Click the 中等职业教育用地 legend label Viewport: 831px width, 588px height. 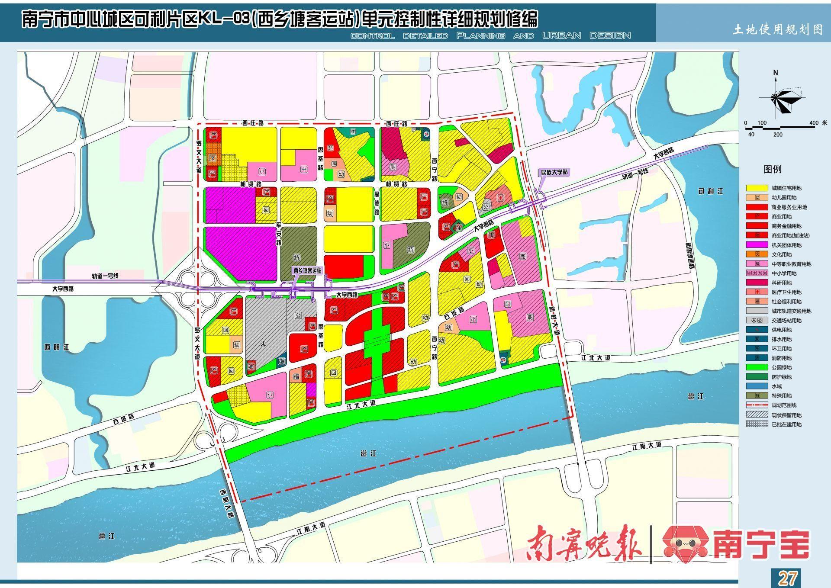click(x=792, y=264)
